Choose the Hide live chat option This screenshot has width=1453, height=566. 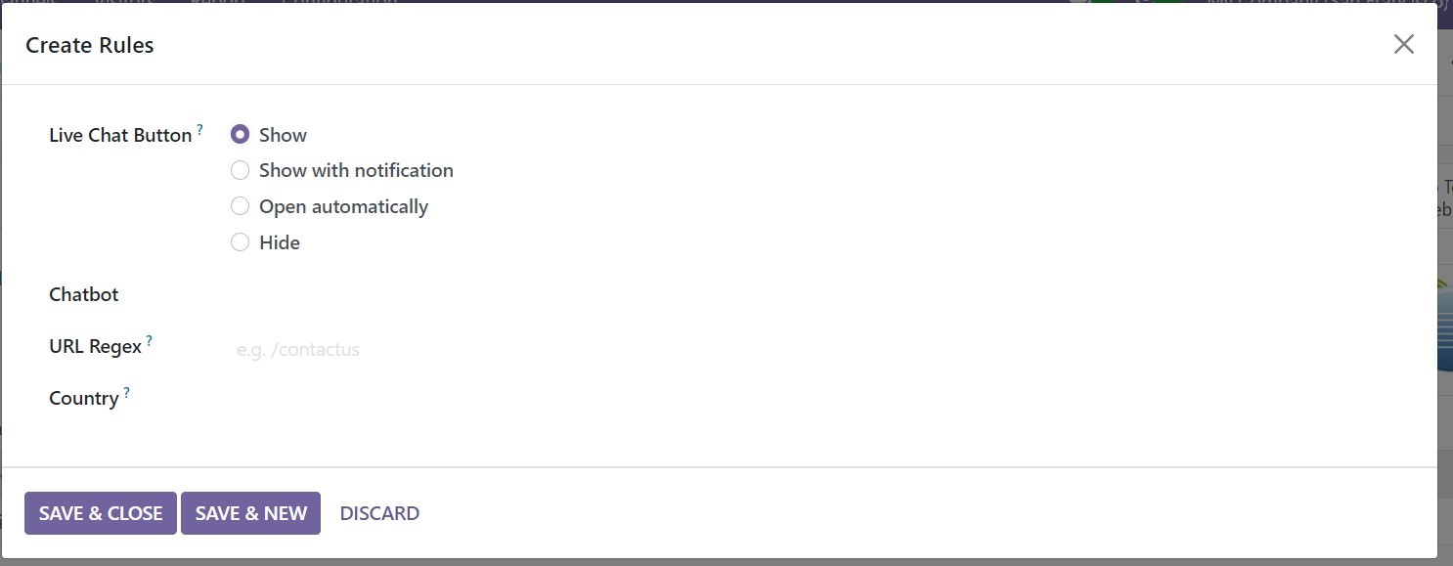pyautogui.click(x=240, y=242)
